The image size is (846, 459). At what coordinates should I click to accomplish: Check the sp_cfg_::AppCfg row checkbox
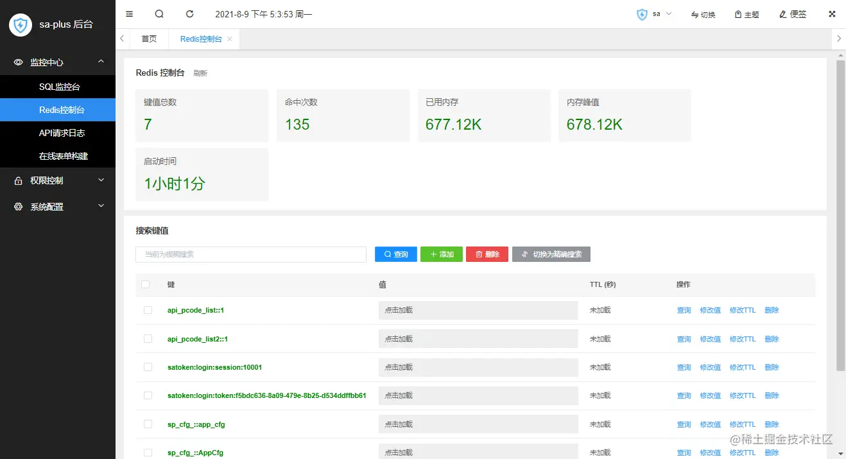tap(148, 453)
